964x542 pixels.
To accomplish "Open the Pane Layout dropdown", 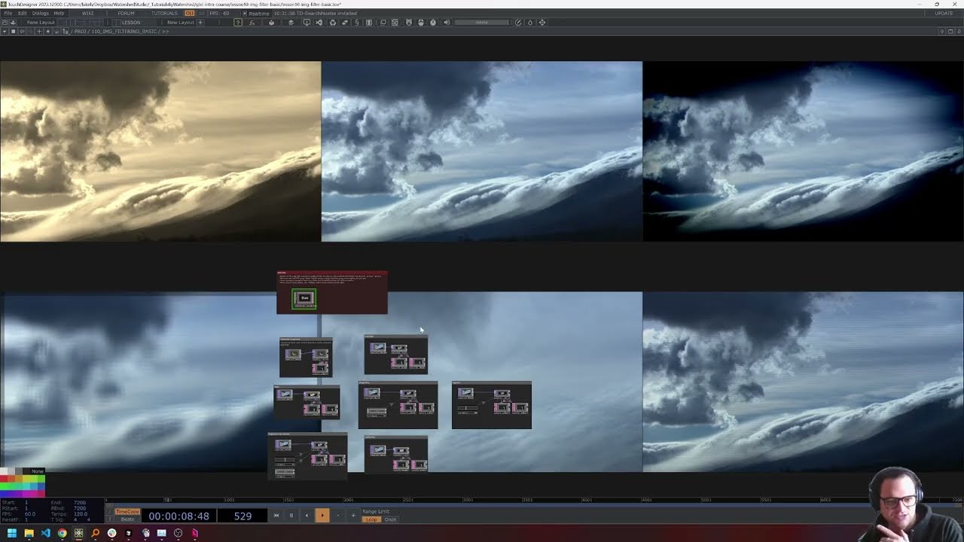I will (x=41, y=22).
